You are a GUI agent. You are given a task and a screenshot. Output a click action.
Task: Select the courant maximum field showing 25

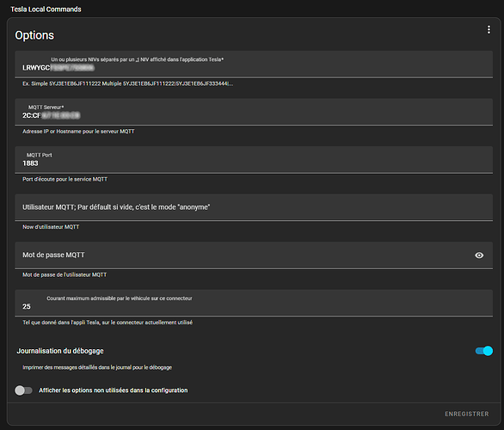pyautogui.click(x=254, y=303)
